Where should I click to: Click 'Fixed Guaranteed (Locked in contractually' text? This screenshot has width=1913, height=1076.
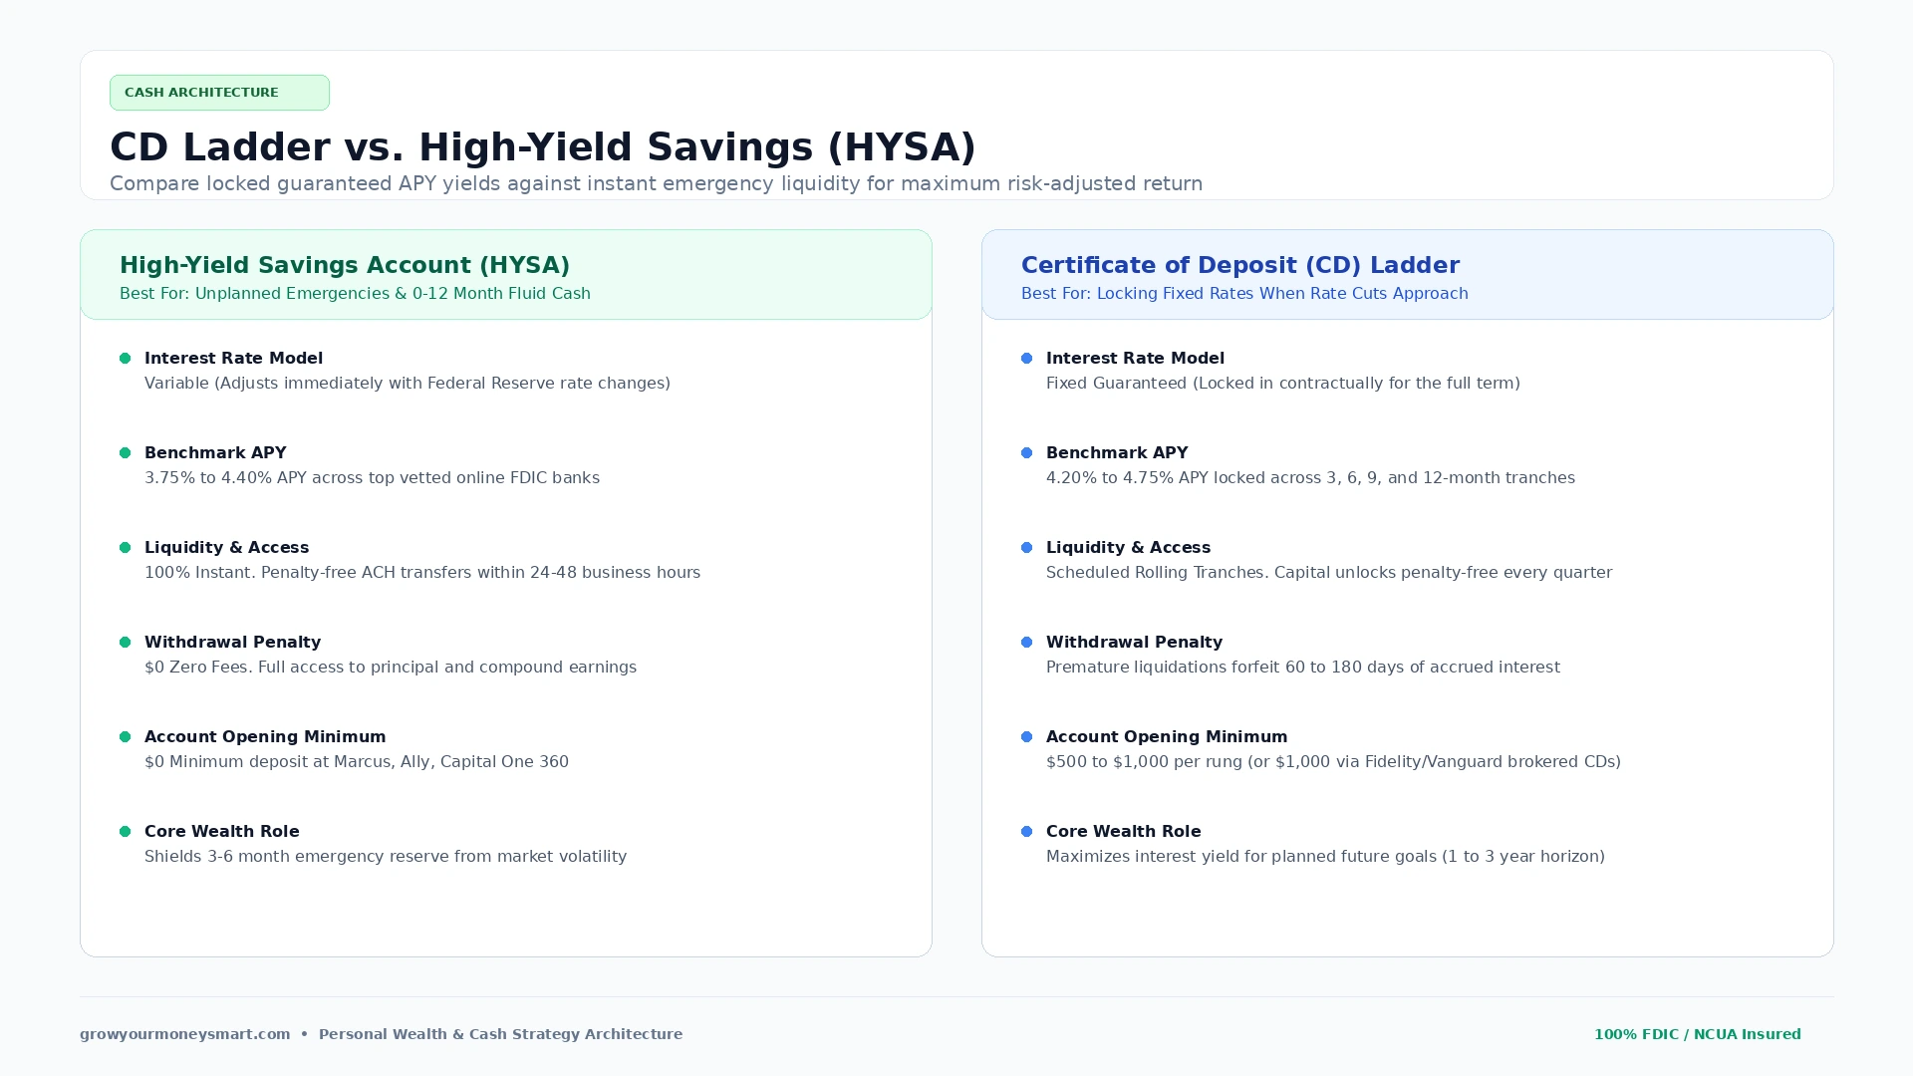click(x=1283, y=384)
